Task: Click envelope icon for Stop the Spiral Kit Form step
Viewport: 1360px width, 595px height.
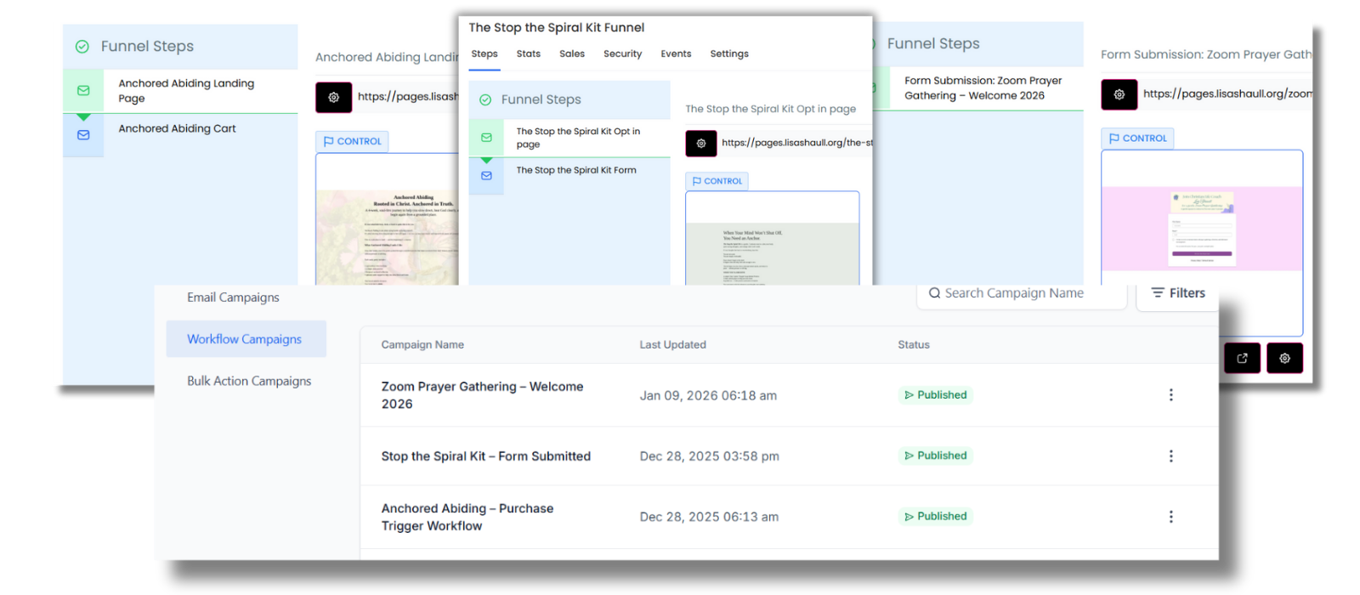Action: (486, 176)
